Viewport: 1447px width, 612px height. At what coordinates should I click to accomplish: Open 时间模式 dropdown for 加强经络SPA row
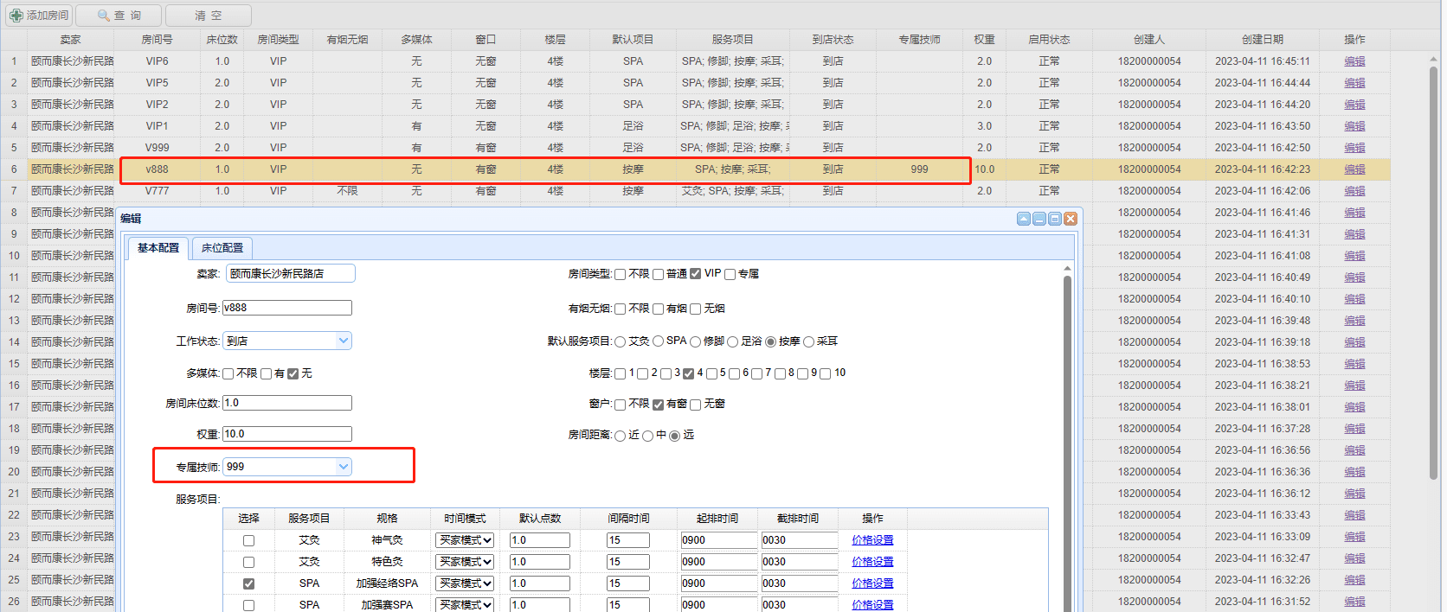(465, 583)
